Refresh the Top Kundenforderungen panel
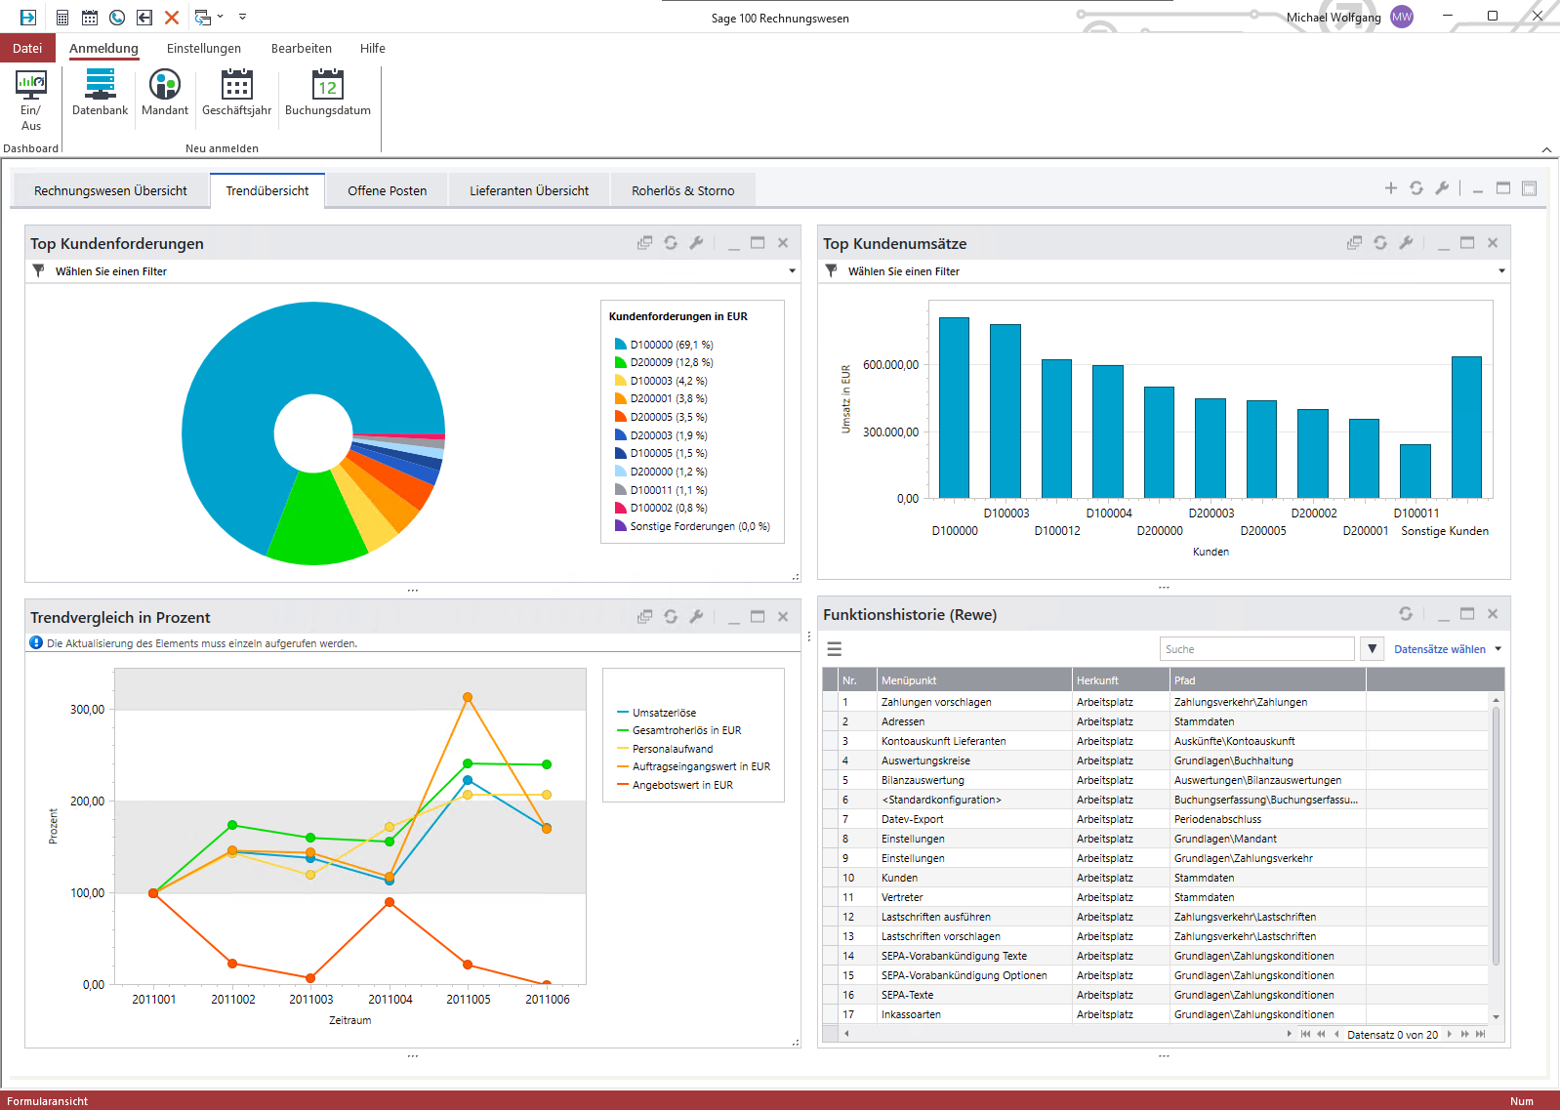This screenshot has height=1110, width=1560. point(671,243)
